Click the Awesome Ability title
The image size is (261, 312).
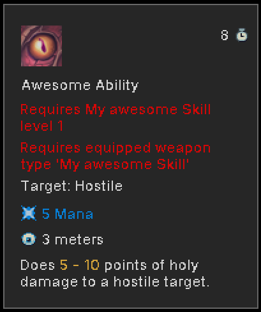[80, 85]
